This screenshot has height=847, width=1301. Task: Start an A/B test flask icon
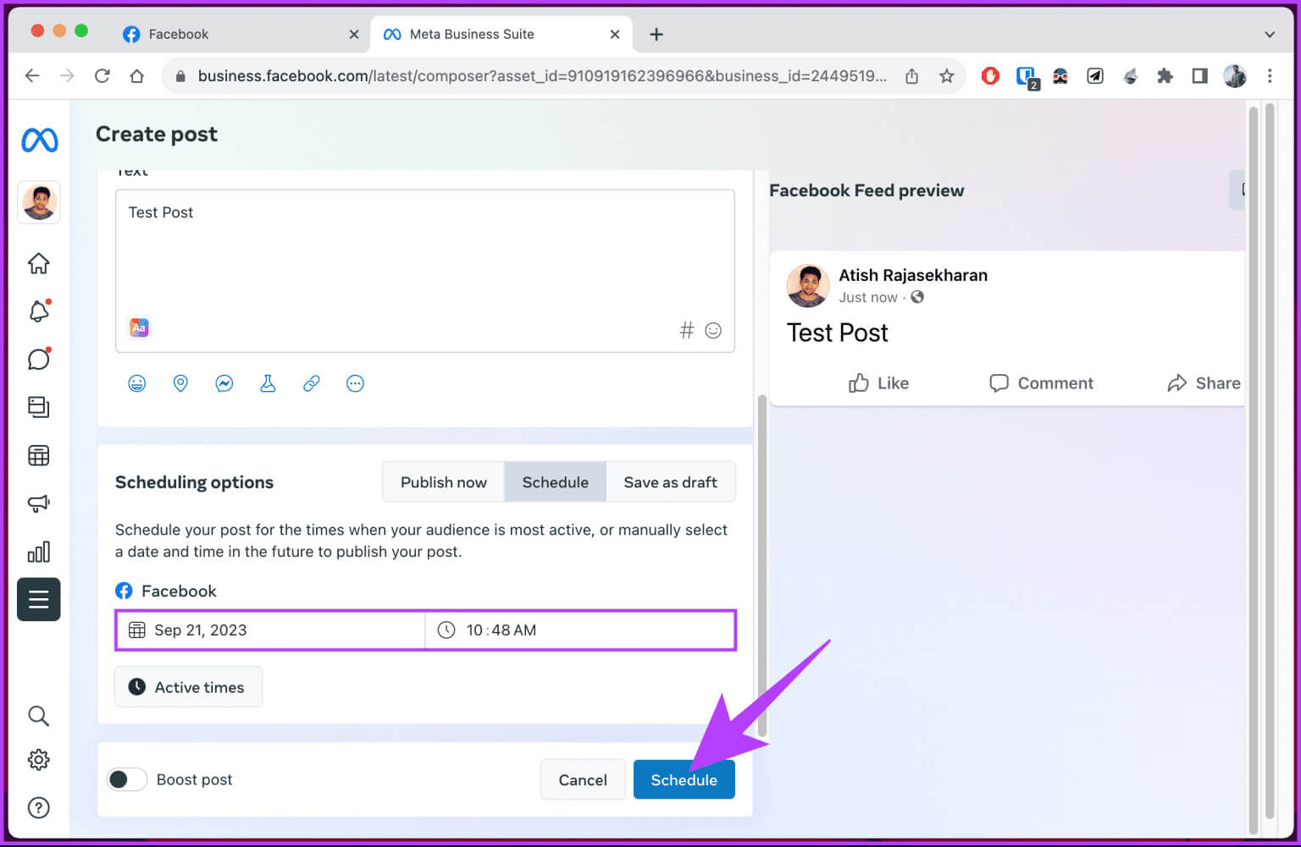(x=268, y=383)
